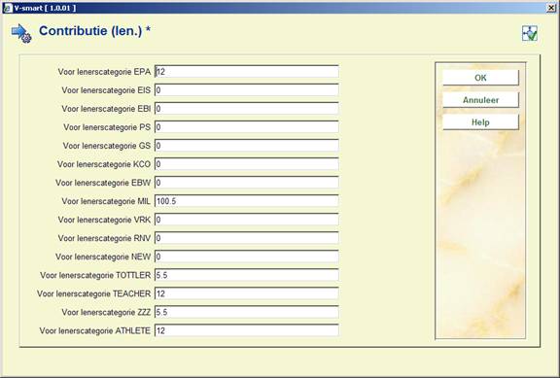Focus the lenerscategorie KCO field
Screen dimensions: 560x378
click(246, 164)
